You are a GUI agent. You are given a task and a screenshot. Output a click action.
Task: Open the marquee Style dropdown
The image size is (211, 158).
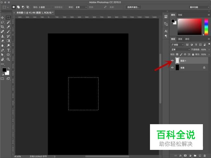[x=81, y=7]
